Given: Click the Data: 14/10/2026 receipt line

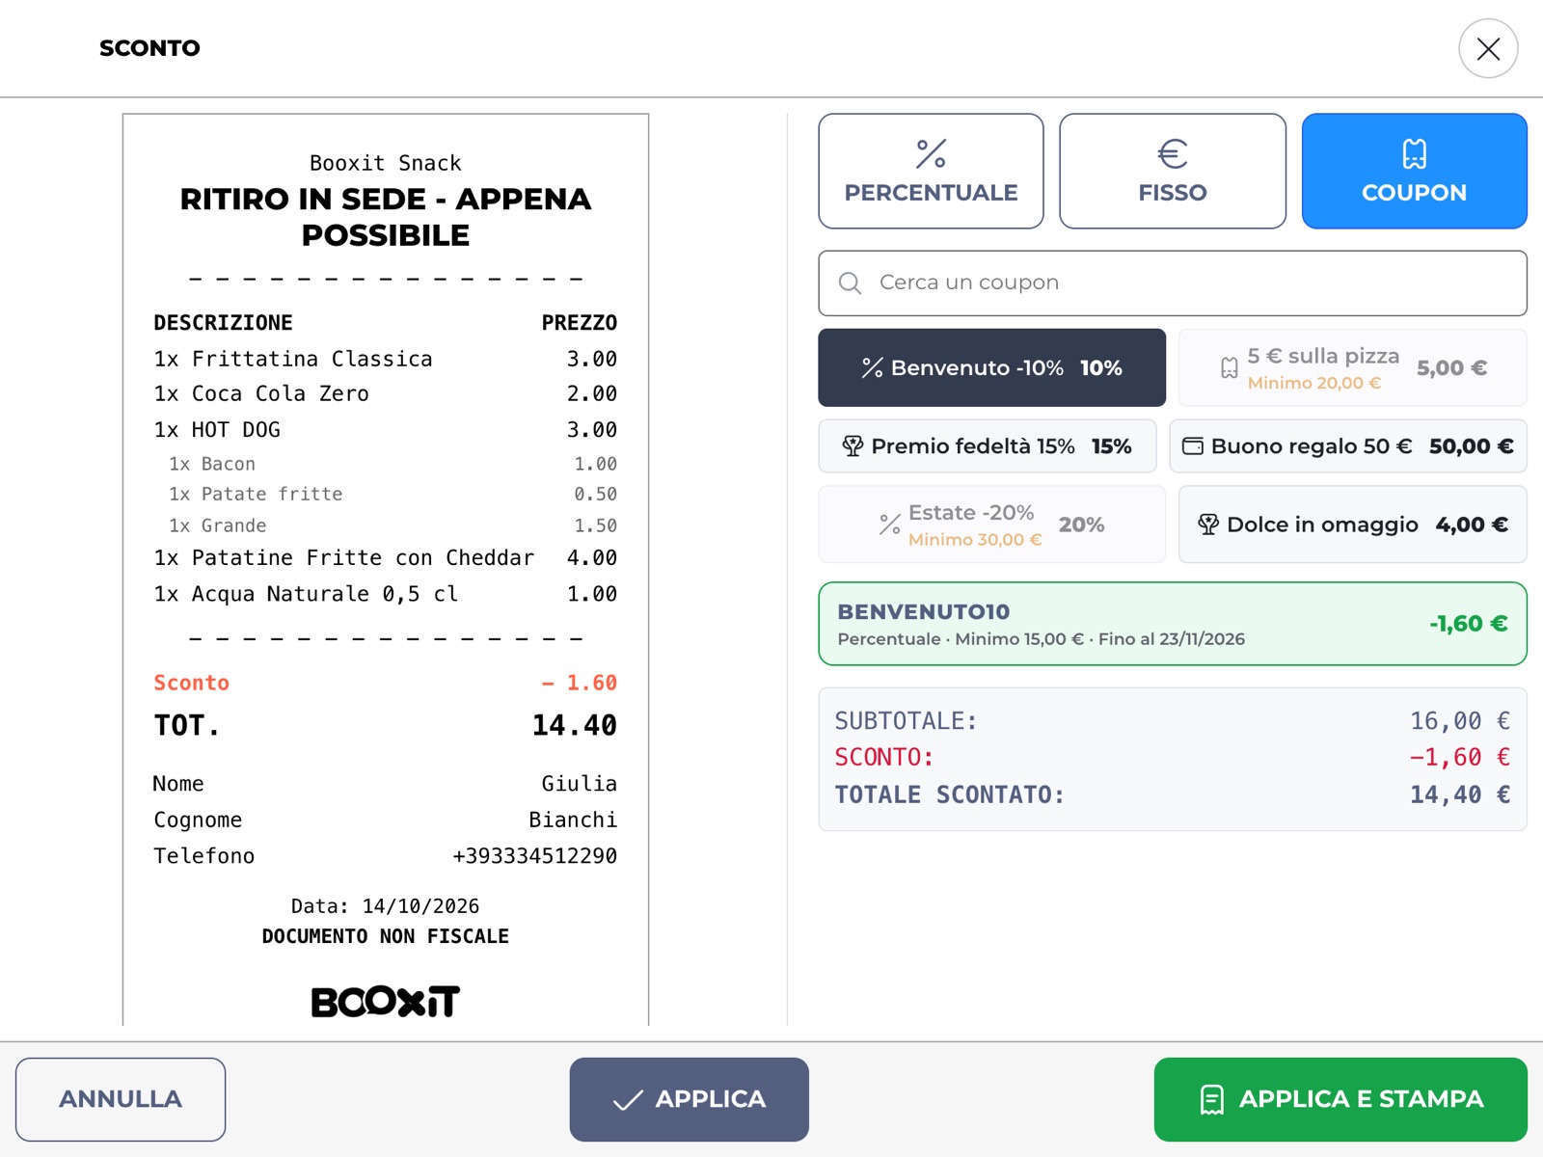Looking at the screenshot, I should [386, 906].
